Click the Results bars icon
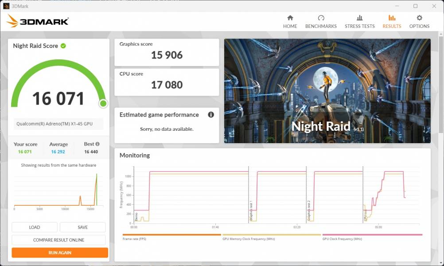Viewport: 444px width, 266px height. [x=392, y=18]
